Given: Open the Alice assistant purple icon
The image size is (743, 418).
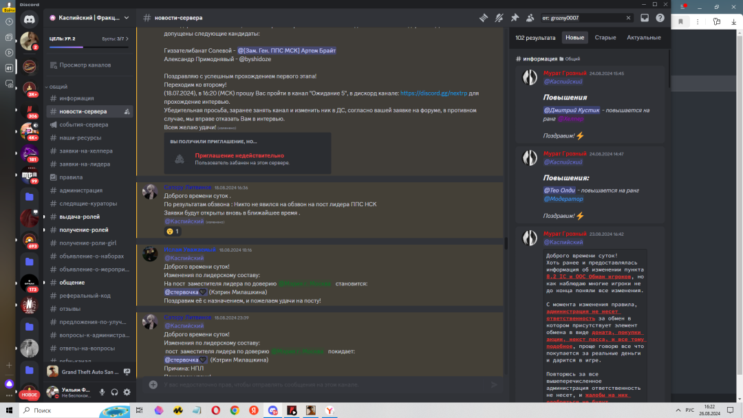Looking at the screenshot, I should tap(9, 384).
